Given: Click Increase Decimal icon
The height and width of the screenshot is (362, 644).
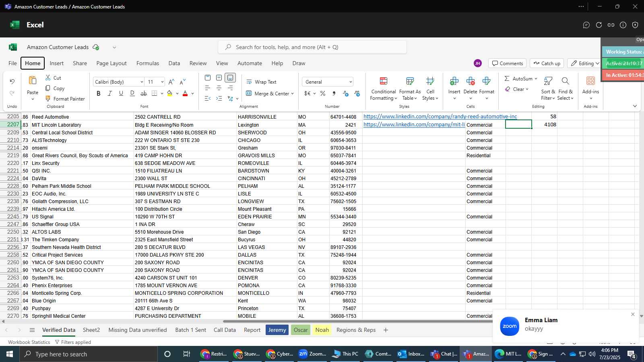Looking at the screenshot, I should pos(346,93).
